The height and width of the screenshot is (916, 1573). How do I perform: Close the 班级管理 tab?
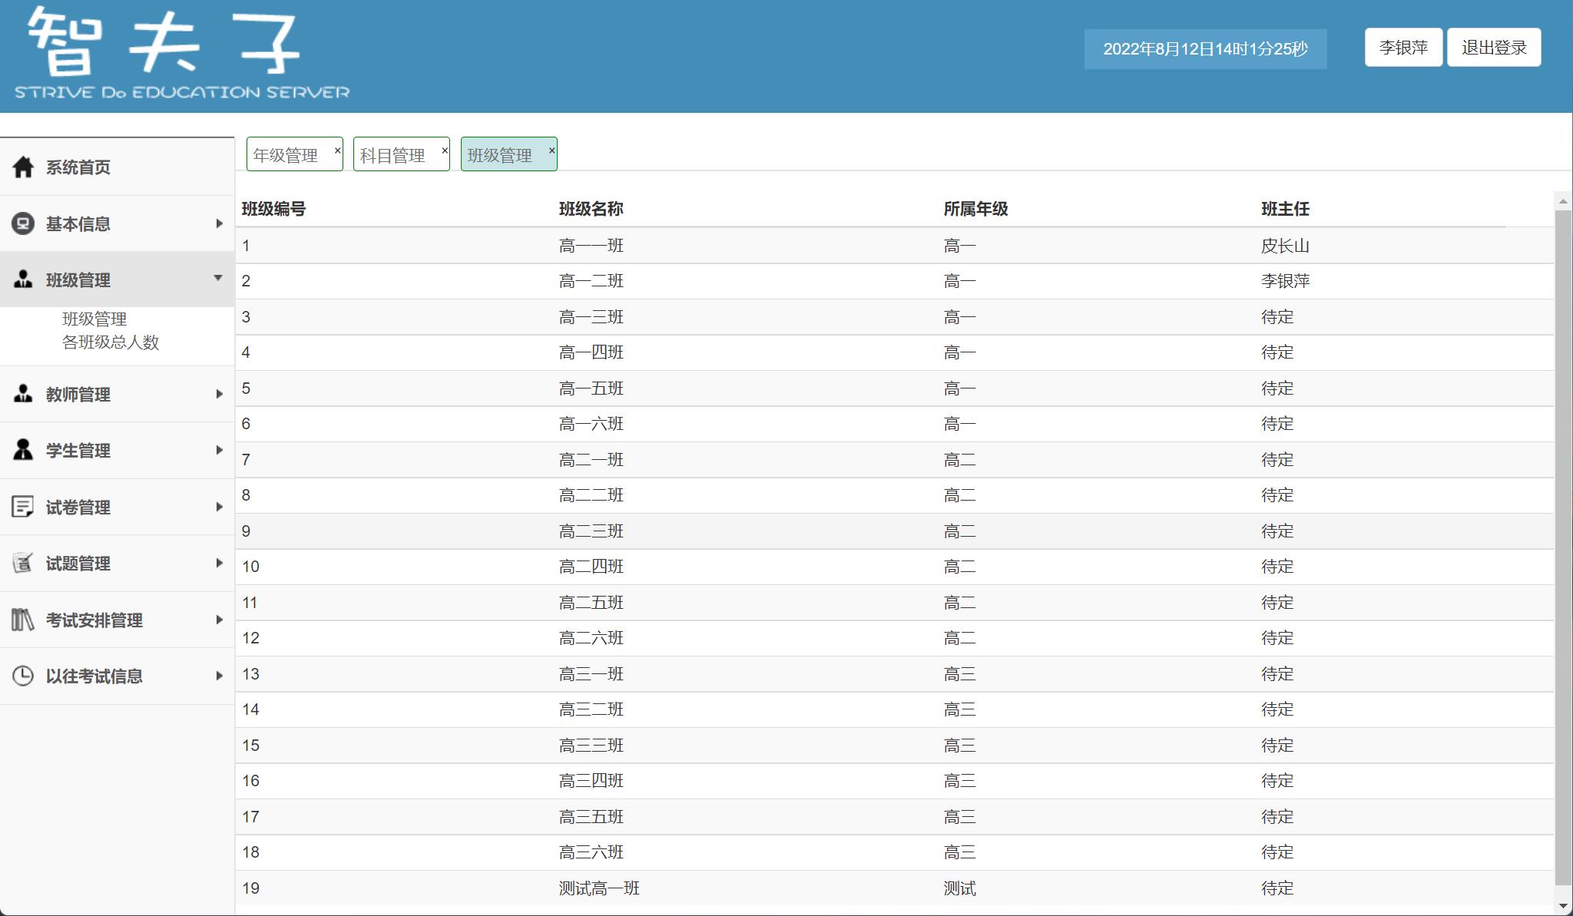tap(551, 150)
